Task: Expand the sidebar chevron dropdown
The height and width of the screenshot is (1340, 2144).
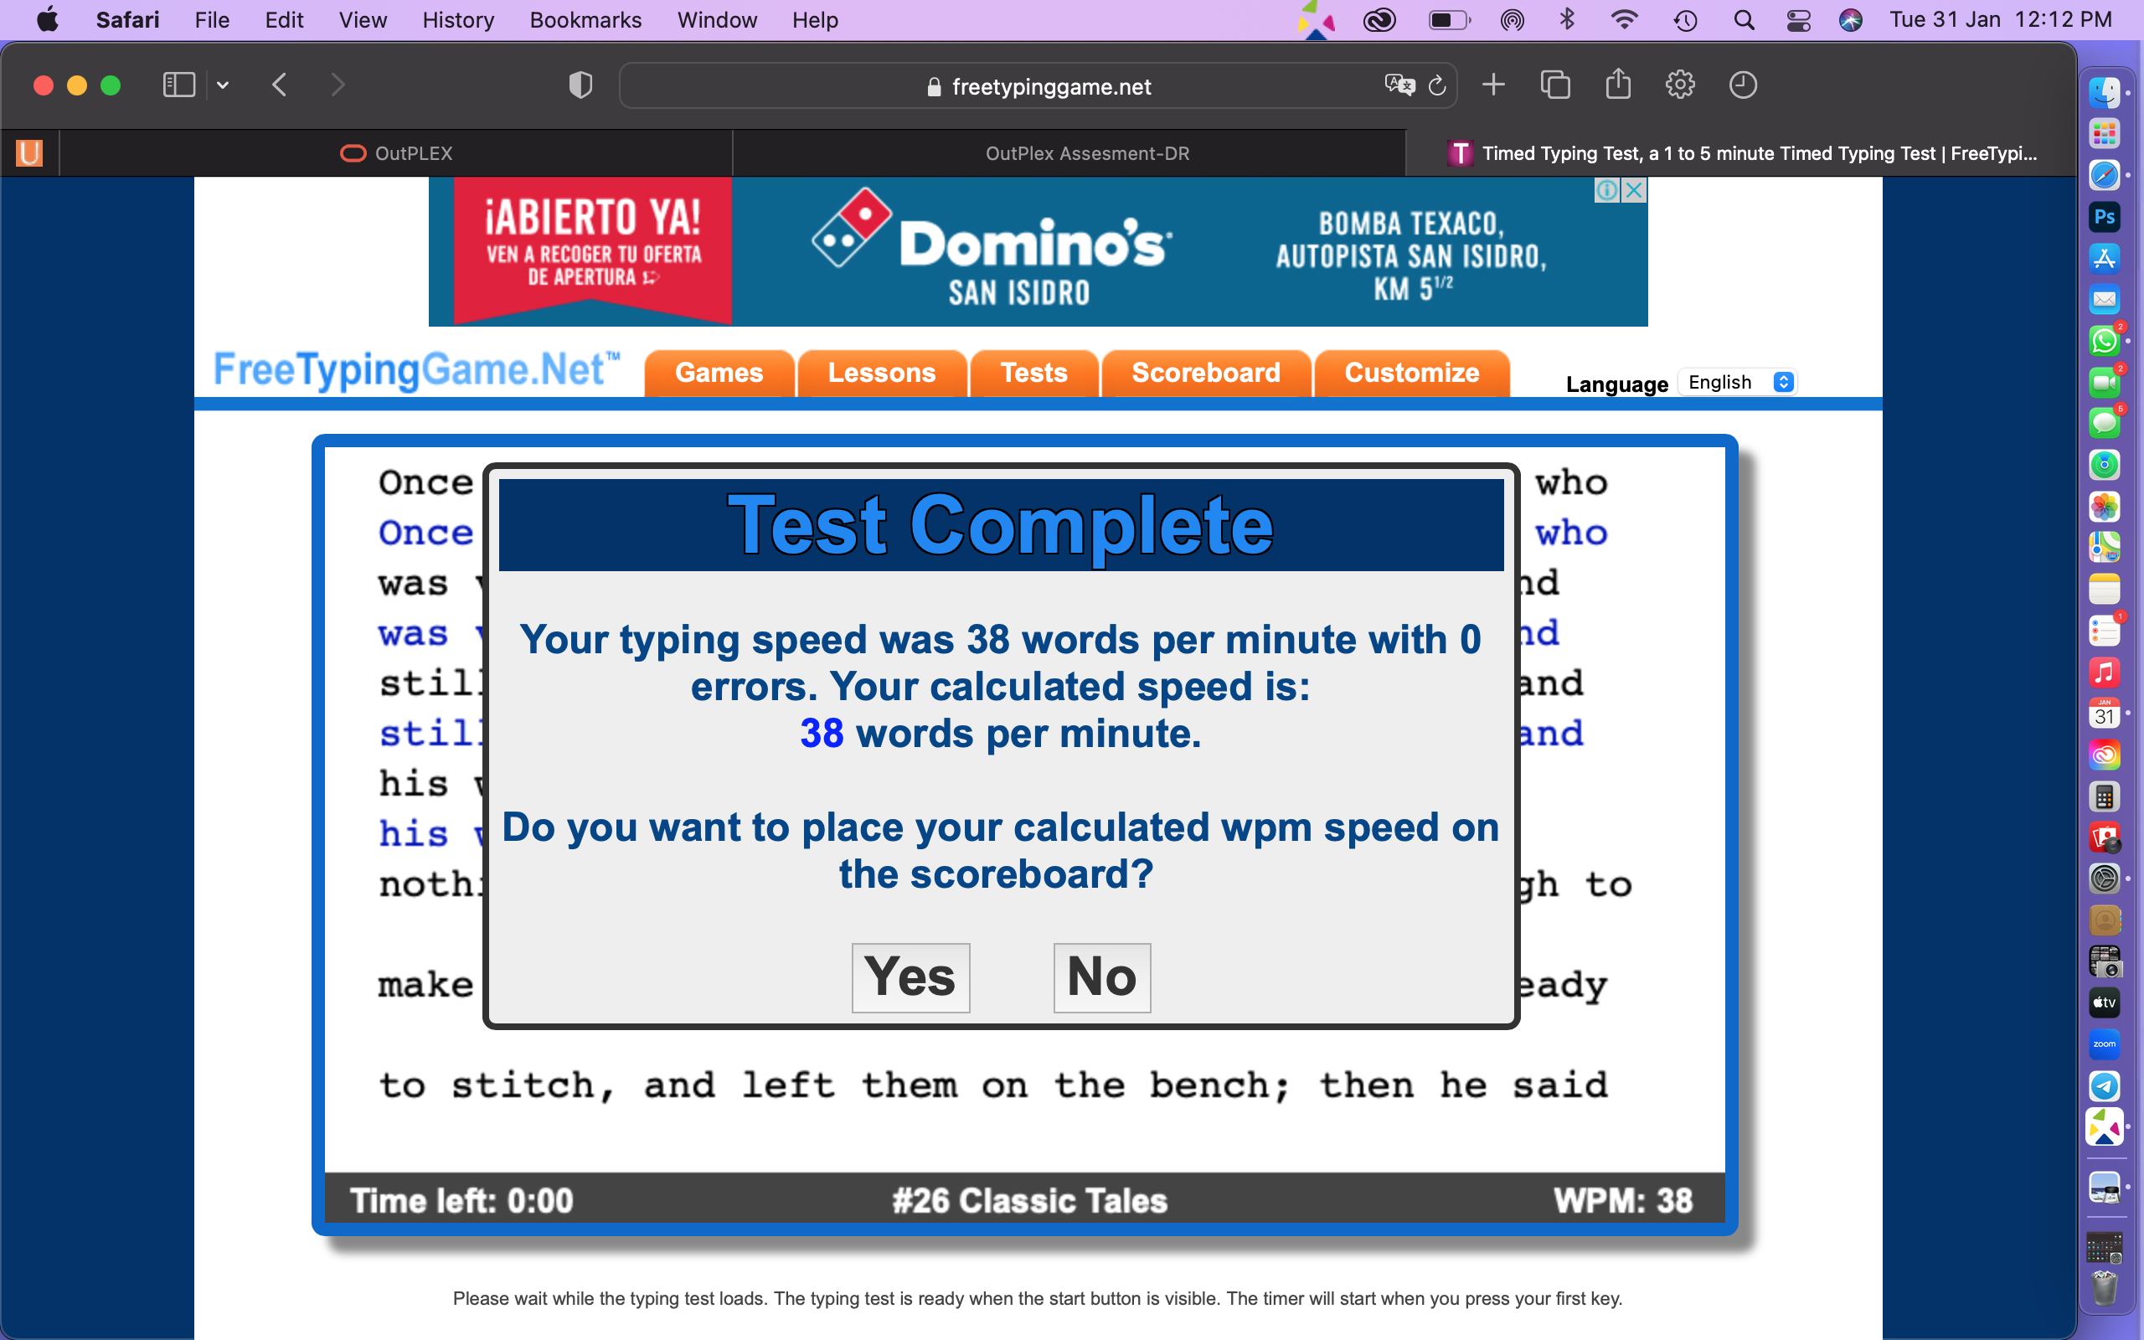Action: click(x=224, y=85)
